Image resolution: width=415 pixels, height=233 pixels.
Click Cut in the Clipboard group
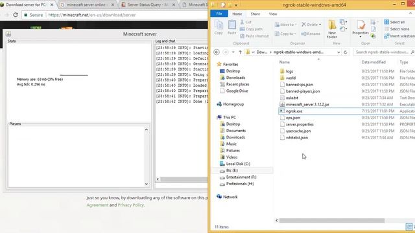click(246, 22)
